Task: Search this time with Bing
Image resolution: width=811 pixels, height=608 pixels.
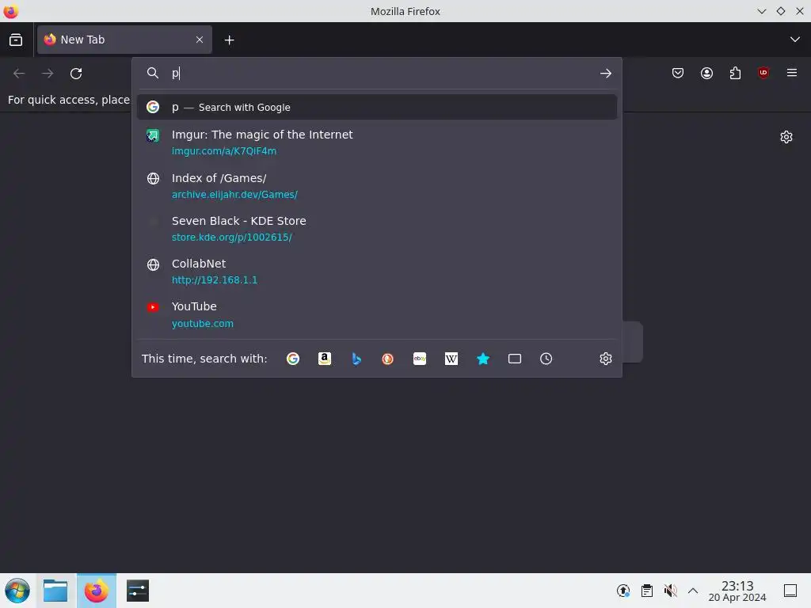Action: (x=356, y=359)
